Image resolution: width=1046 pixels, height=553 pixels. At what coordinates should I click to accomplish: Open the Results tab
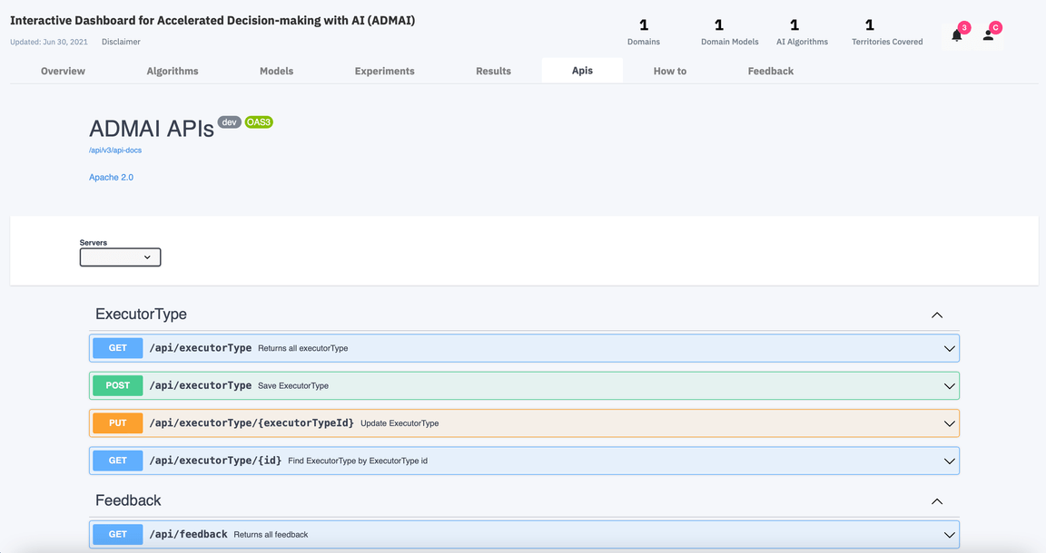click(493, 70)
